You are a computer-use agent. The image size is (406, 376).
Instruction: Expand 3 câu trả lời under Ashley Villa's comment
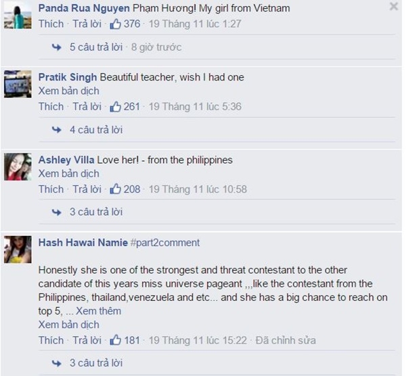click(x=96, y=212)
